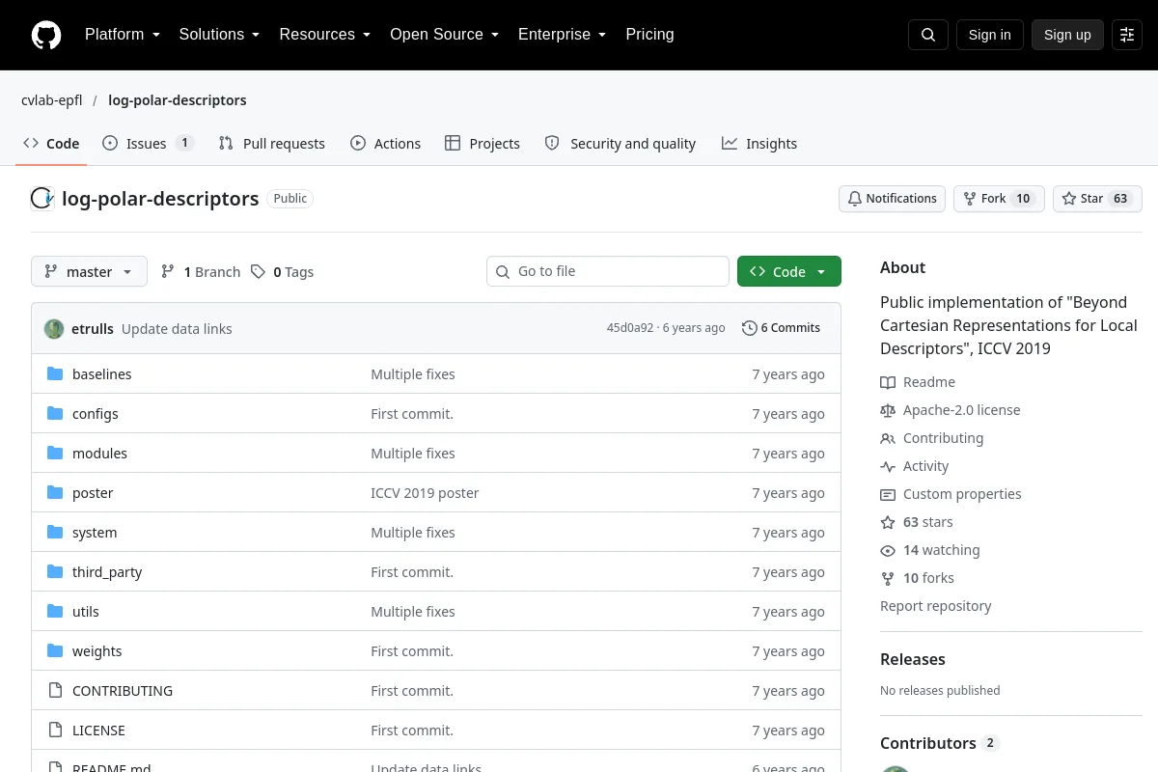Expand the green Code dropdown button
Viewport: 1158px width, 772px height.
coord(789,272)
